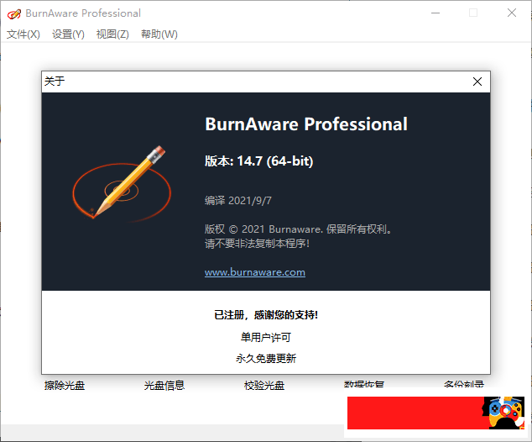Open the 视图(Z) menu
This screenshot has width=532, height=442.
(x=112, y=34)
